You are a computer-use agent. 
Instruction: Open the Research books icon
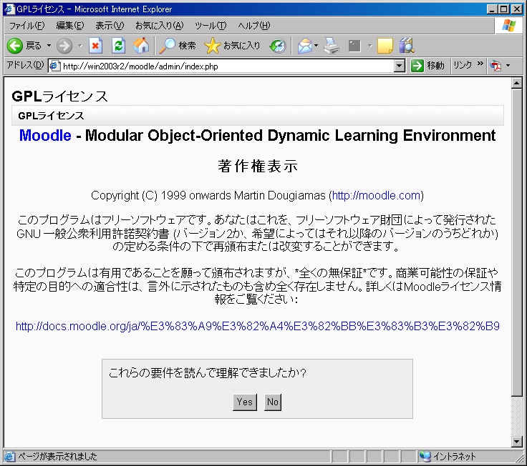[407, 46]
